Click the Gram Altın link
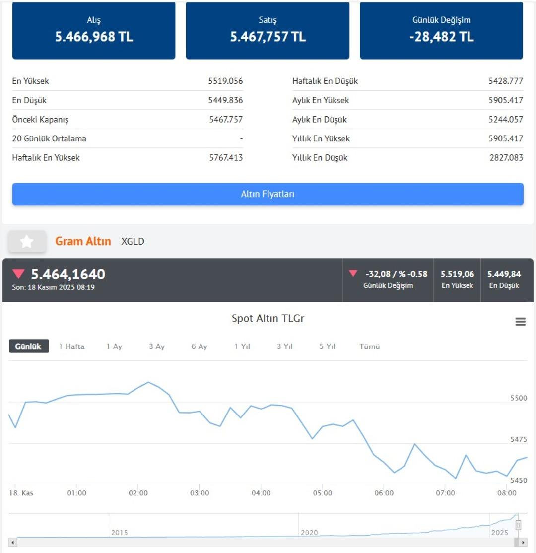Image resolution: width=536 pixels, height=553 pixels. tap(83, 242)
